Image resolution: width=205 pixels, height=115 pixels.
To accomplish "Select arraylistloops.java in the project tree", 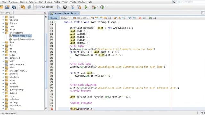I will [x=22, y=36].
